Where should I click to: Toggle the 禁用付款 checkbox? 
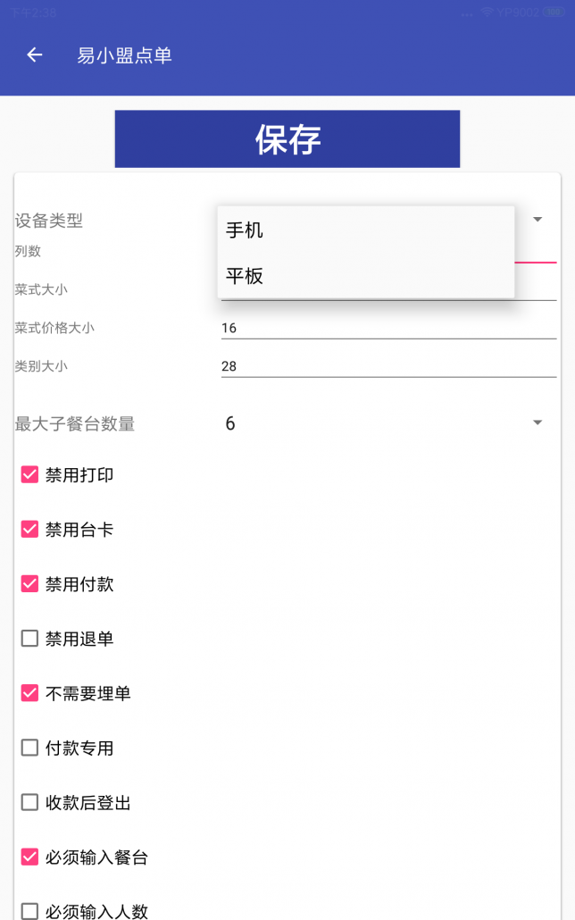point(30,583)
